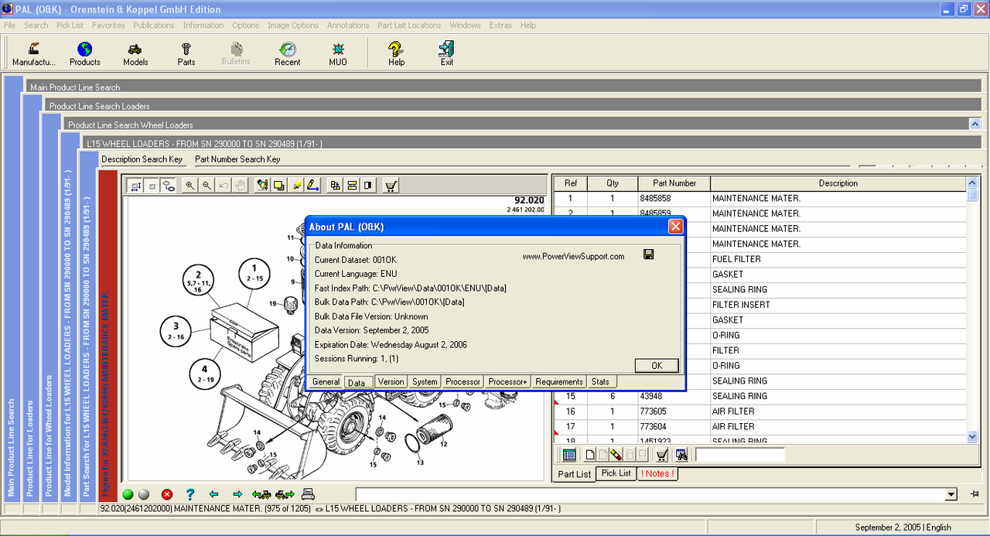Image resolution: width=990 pixels, height=536 pixels.
Task: Select the ! Notes ! tab
Action: point(657,473)
